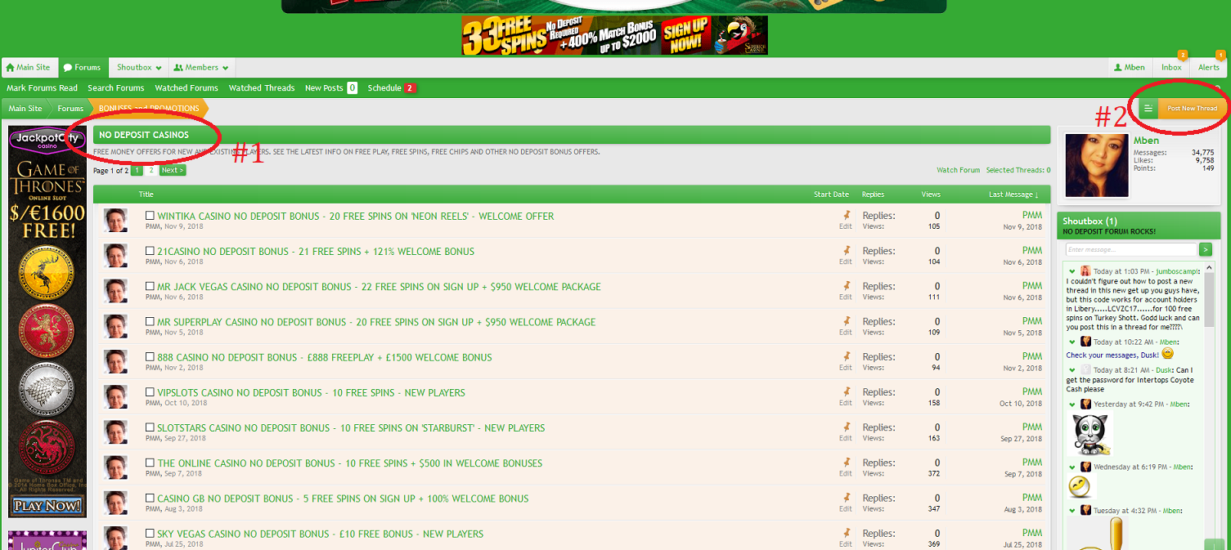Viewport: 1231px width, 550px height.
Task: Click the shoutbox Enter message field
Action: [1131, 249]
